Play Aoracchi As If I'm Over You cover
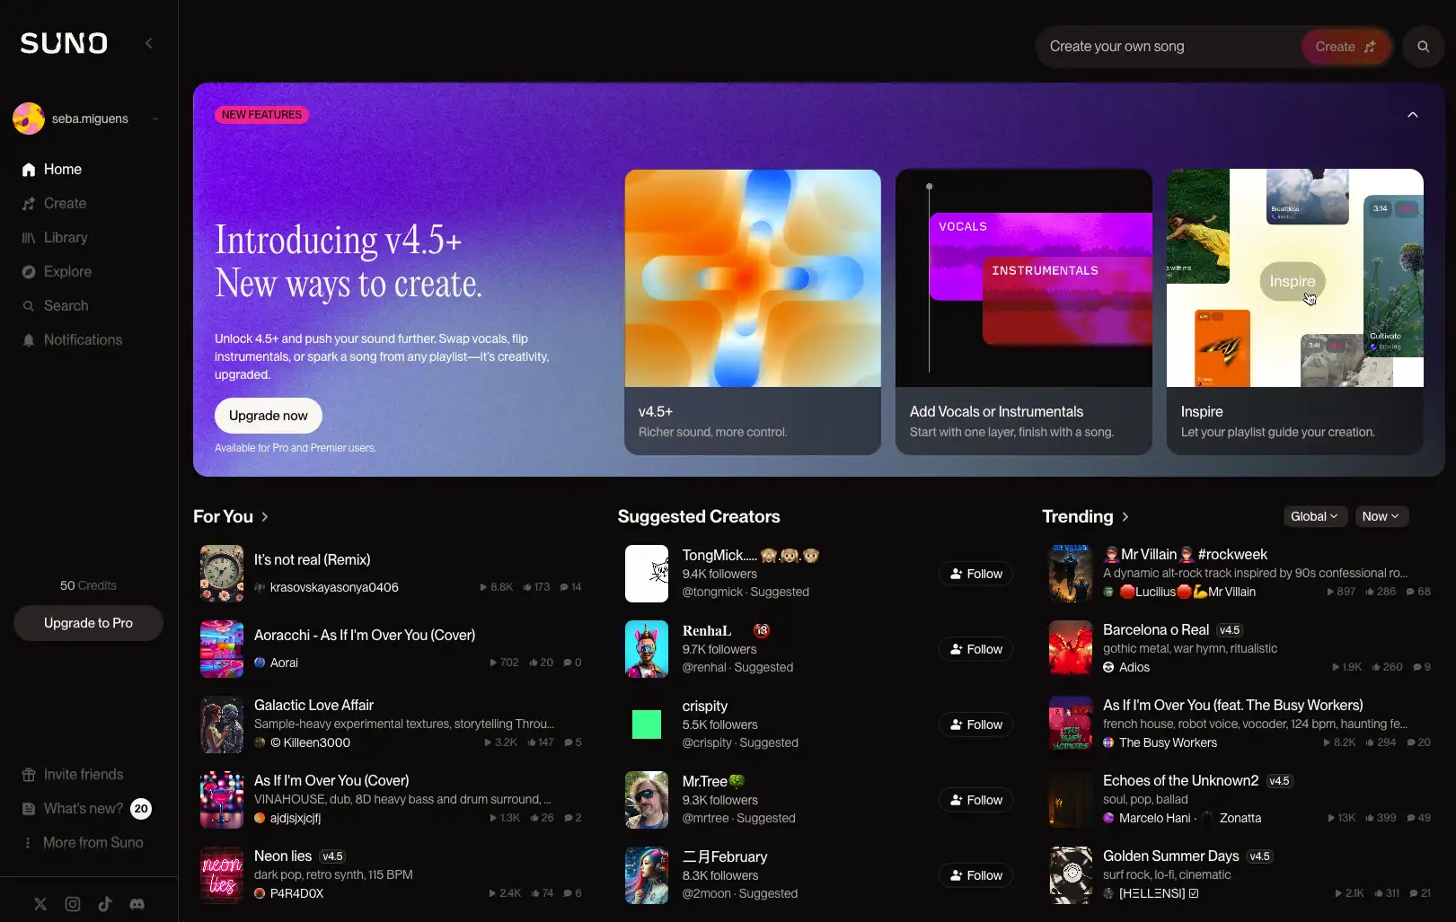1456x922 pixels. click(222, 649)
